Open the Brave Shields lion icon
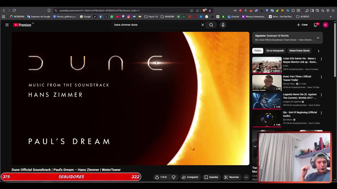The height and width of the screenshot is (189, 337). click(204, 10)
